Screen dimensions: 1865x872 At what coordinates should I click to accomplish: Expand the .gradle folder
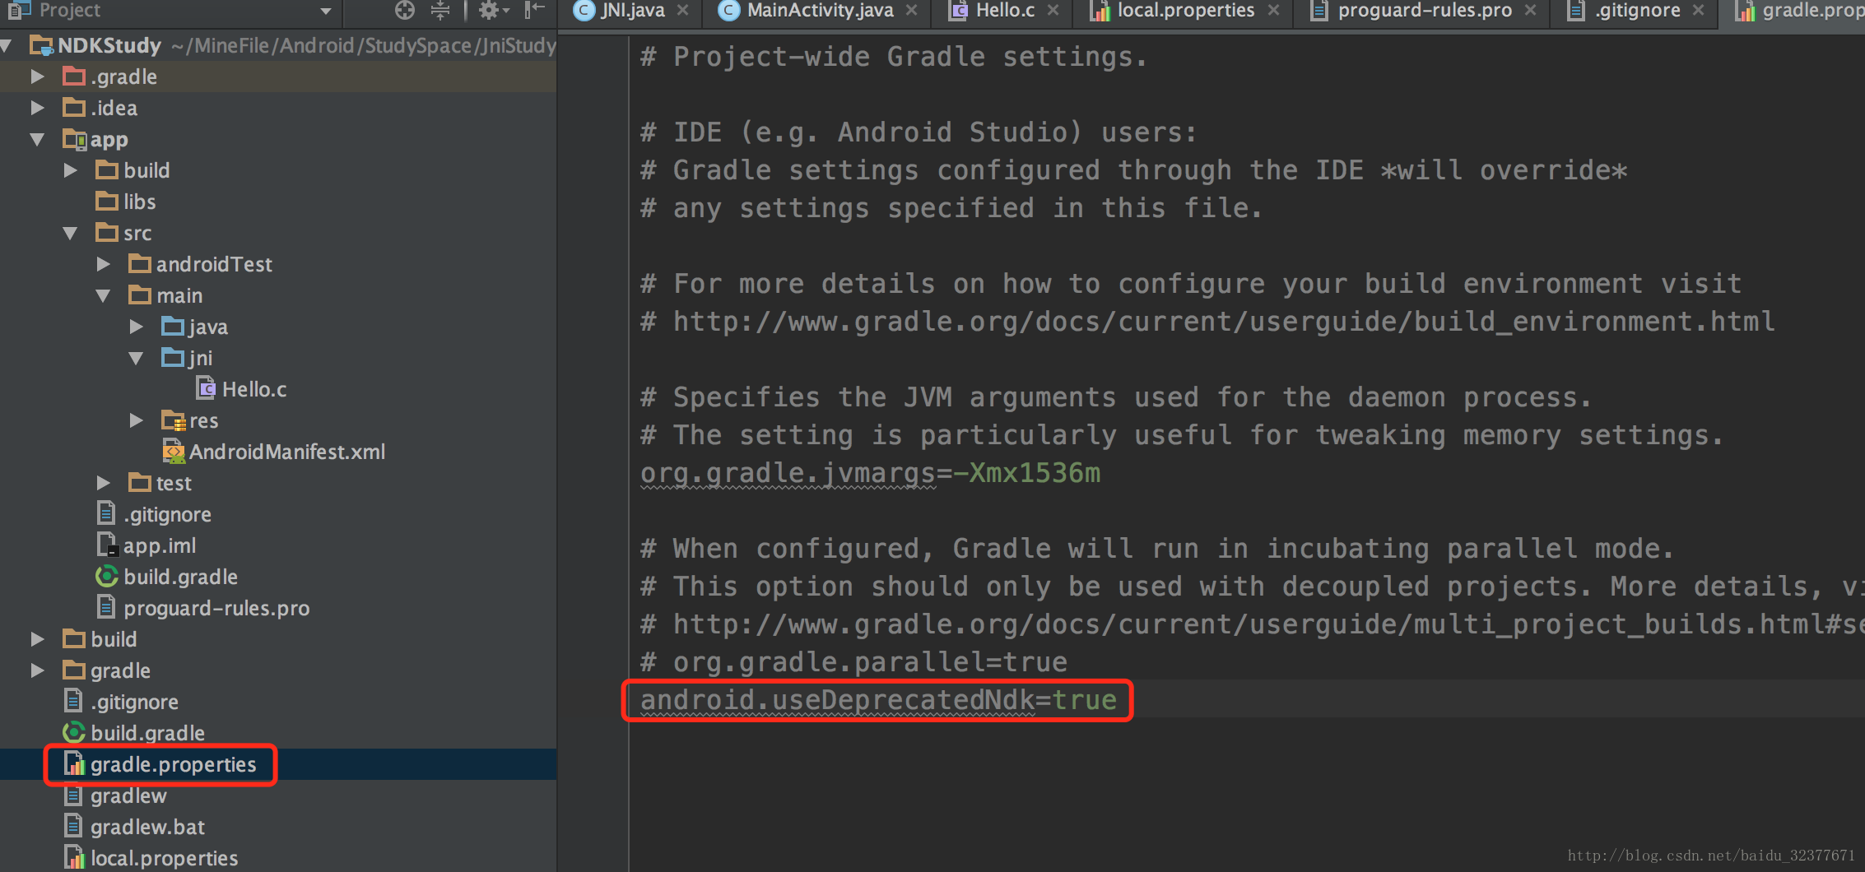37,77
